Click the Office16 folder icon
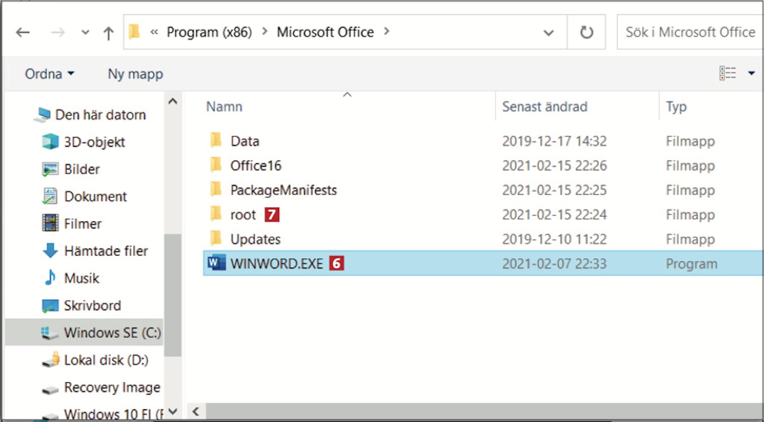Image resolution: width=764 pixels, height=422 pixels. (x=216, y=164)
